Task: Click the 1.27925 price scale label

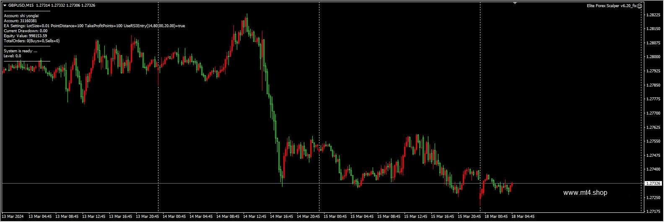Action: 654,71
